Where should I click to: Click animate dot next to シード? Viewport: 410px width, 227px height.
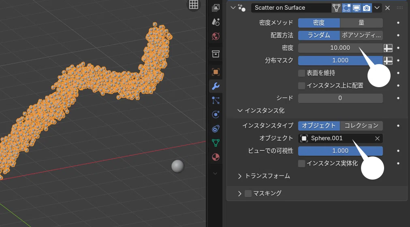pyautogui.click(x=398, y=99)
